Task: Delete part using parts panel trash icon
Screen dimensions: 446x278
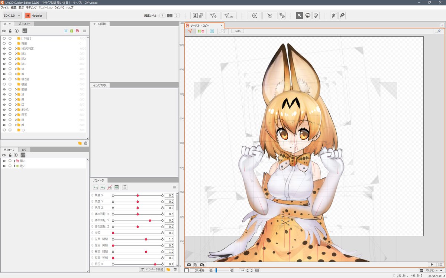Action: (85, 143)
